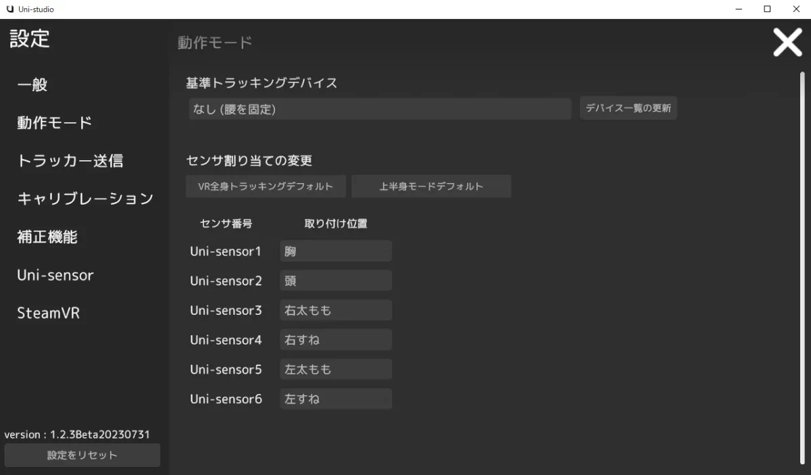Click the version 1.2.3Beta20230731 text
The image size is (811, 475).
tap(77, 434)
